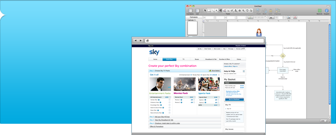Open the Boxes navigation tab
The height and width of the screenshot is (135, 336).
coord(197,59)
